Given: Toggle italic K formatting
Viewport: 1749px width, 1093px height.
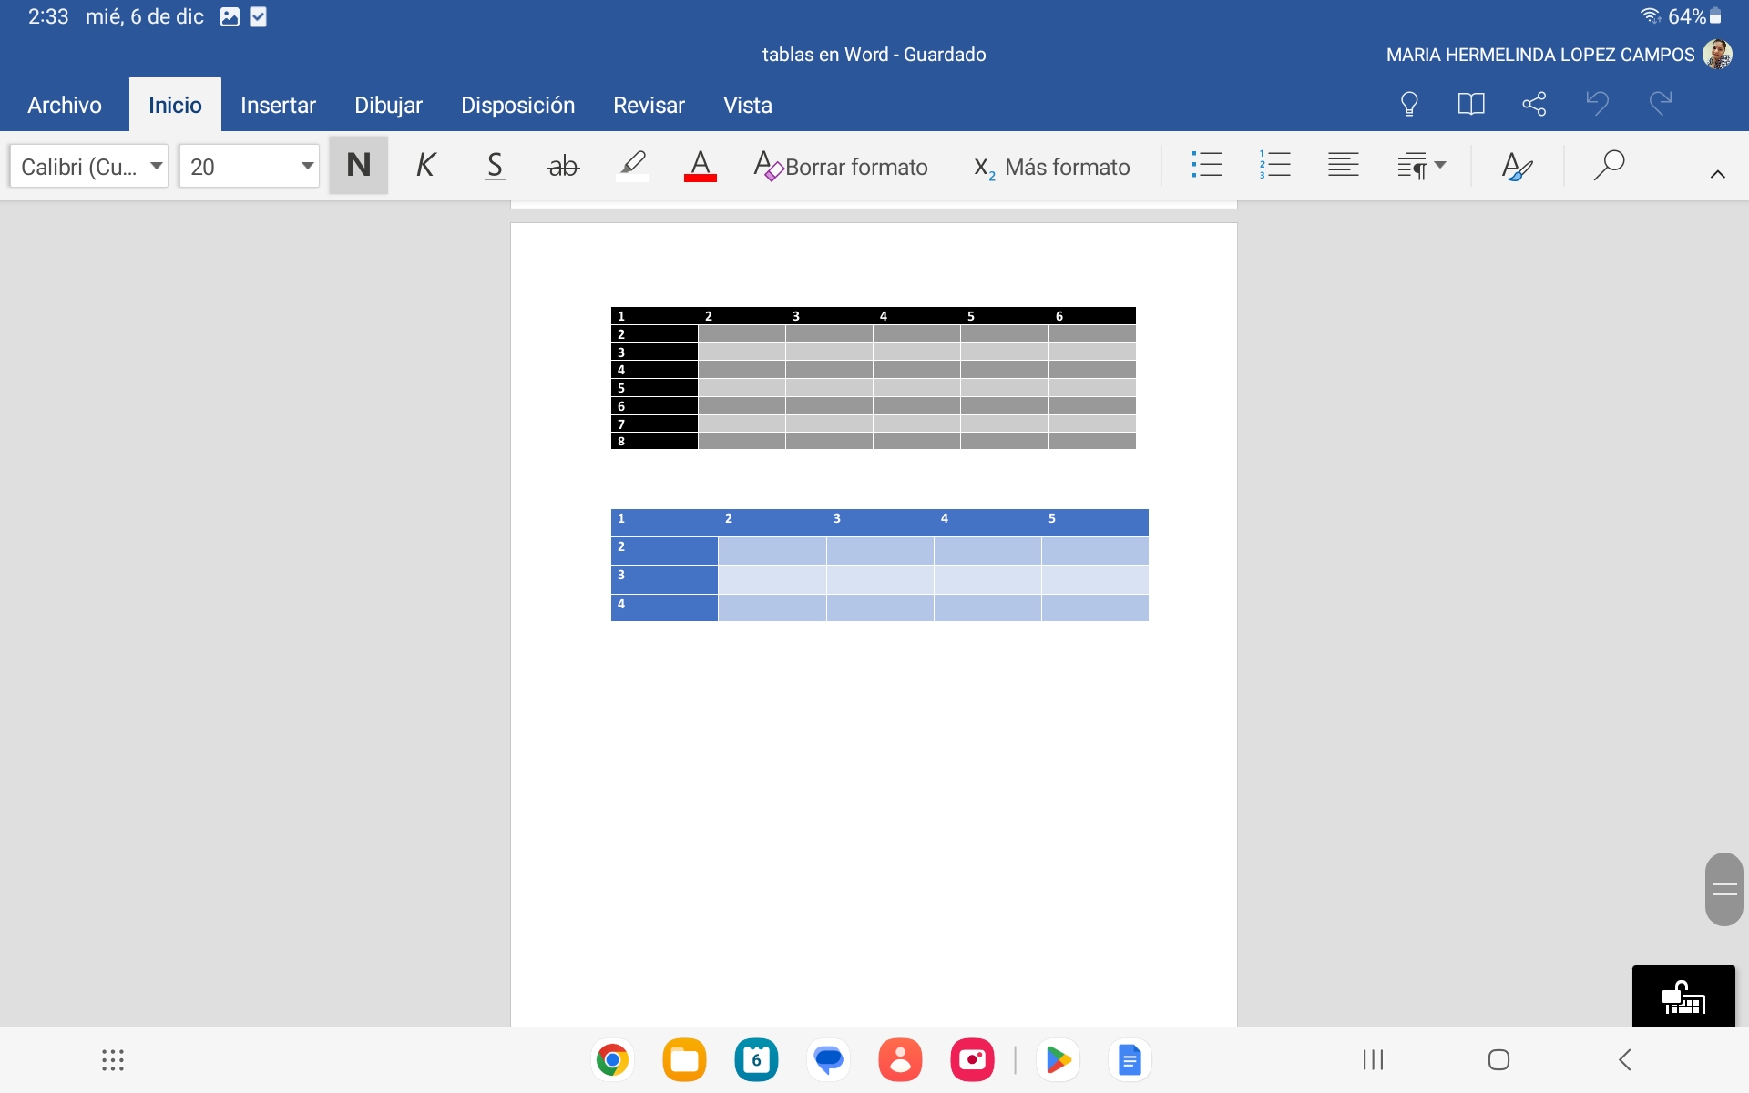Looking at the screenshot, I should point(425,166).
